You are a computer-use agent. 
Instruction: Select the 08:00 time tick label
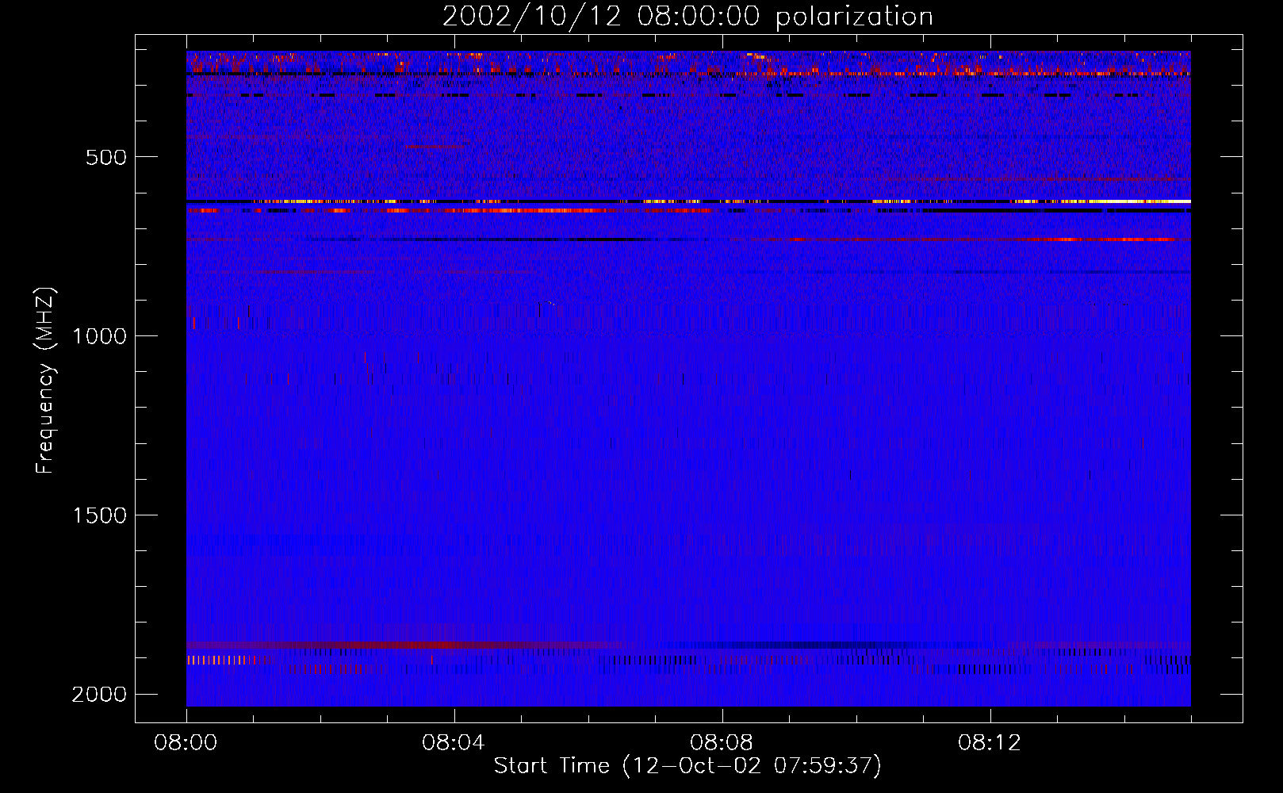pos(186,743)
